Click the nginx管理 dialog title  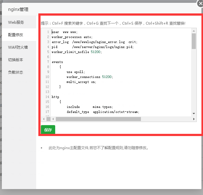(18, 9)
